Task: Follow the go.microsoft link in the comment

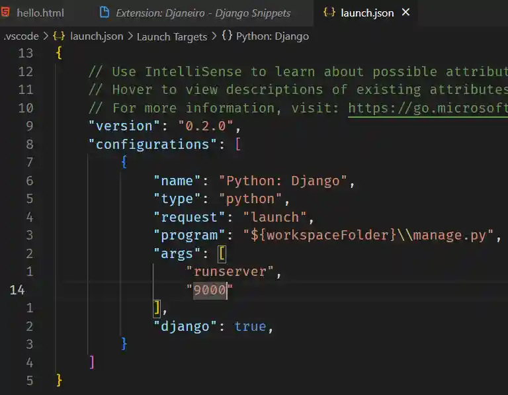Action: [427, 108]
